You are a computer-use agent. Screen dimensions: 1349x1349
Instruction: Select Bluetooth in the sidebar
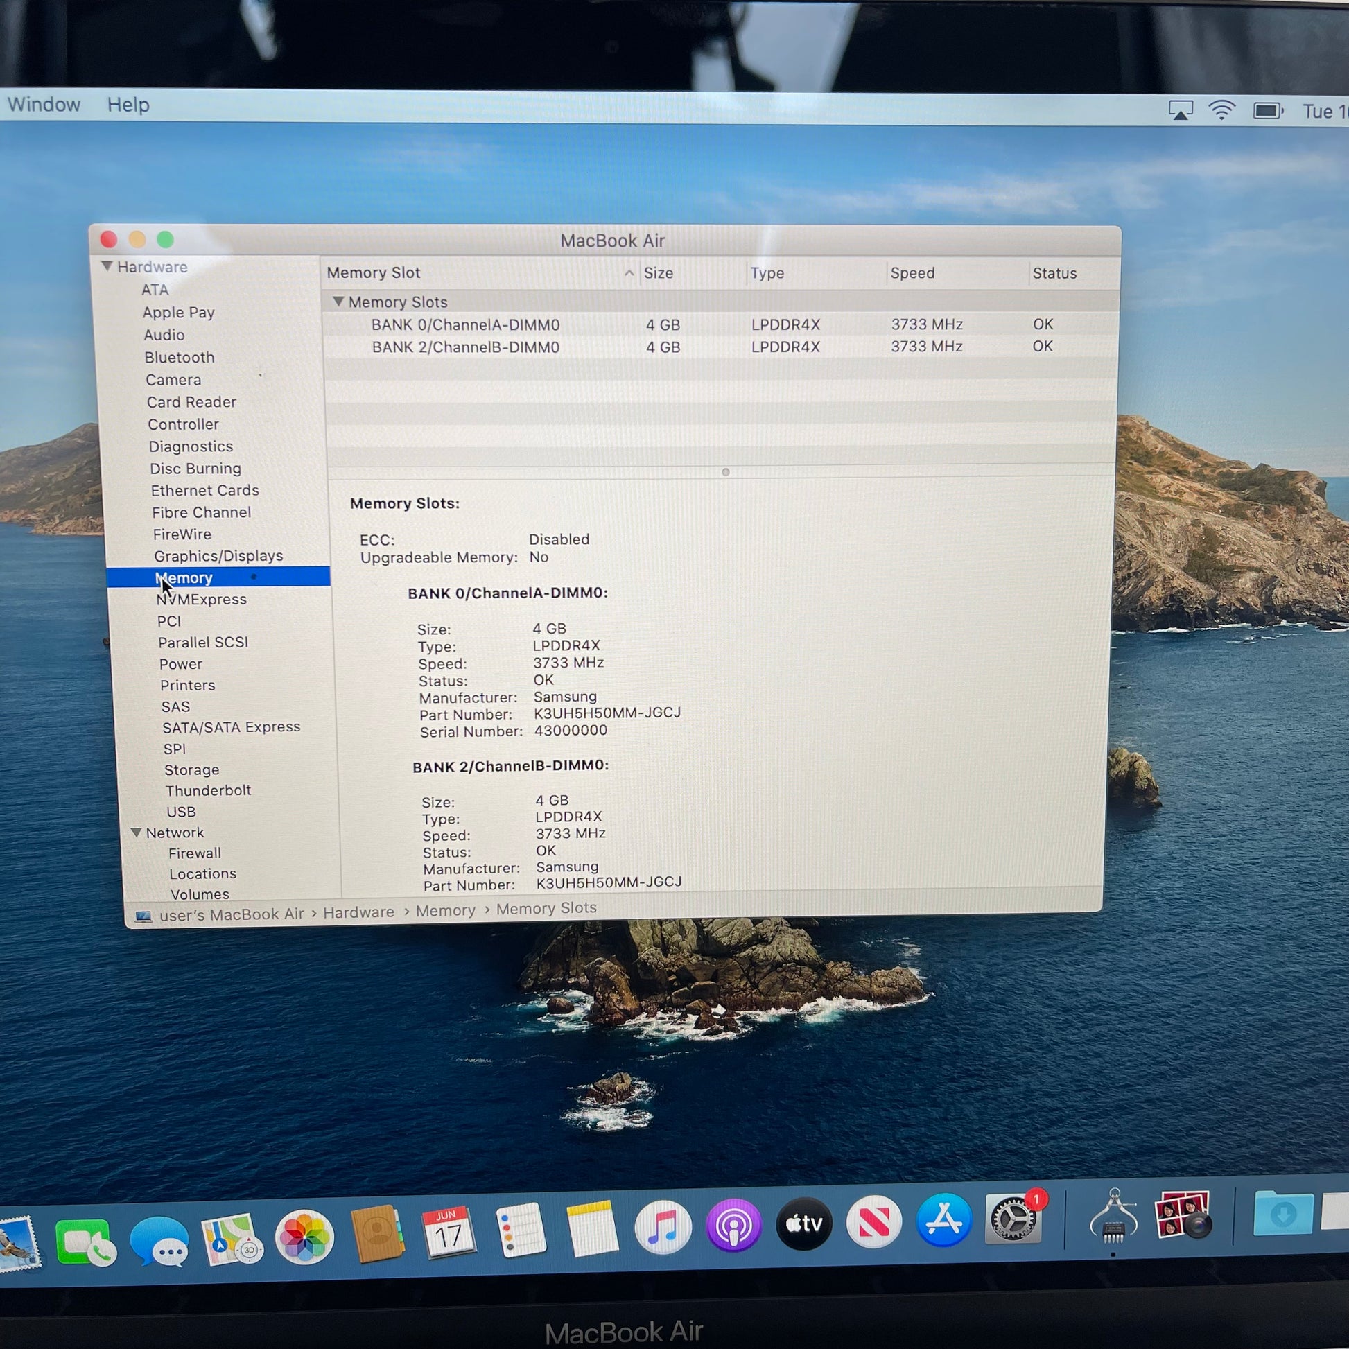point(180,358)
